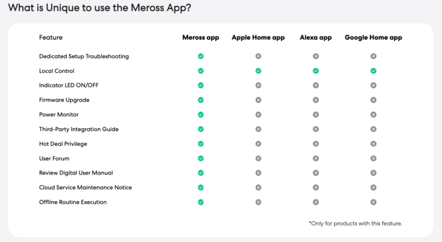Click Apple Home cross for Hot Deal Privilege

coord(258,144)
